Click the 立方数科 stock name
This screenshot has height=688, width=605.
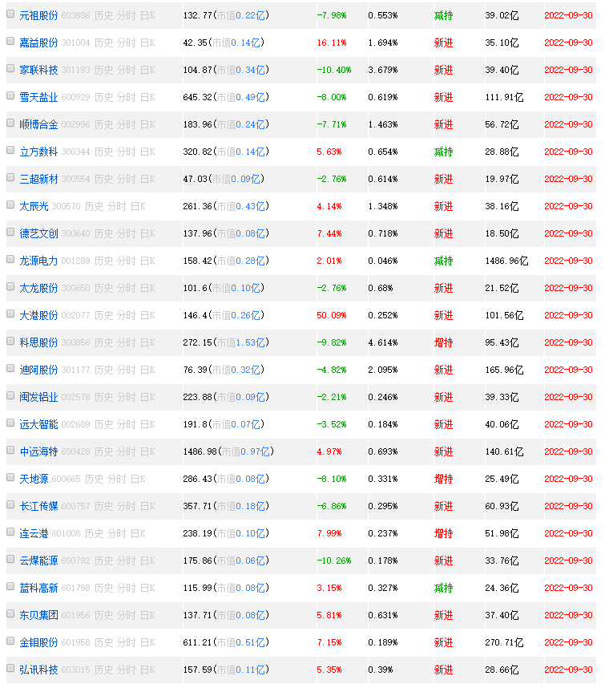[38, 152]
